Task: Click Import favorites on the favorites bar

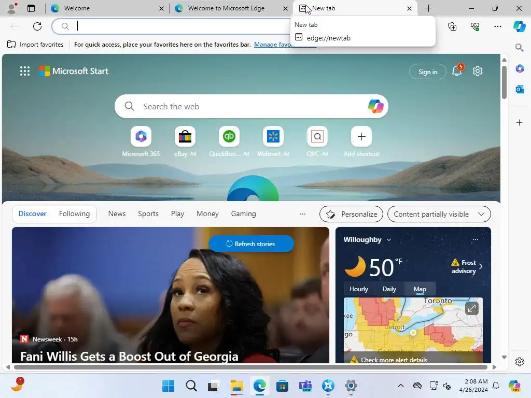Action: tap(35, 45)
